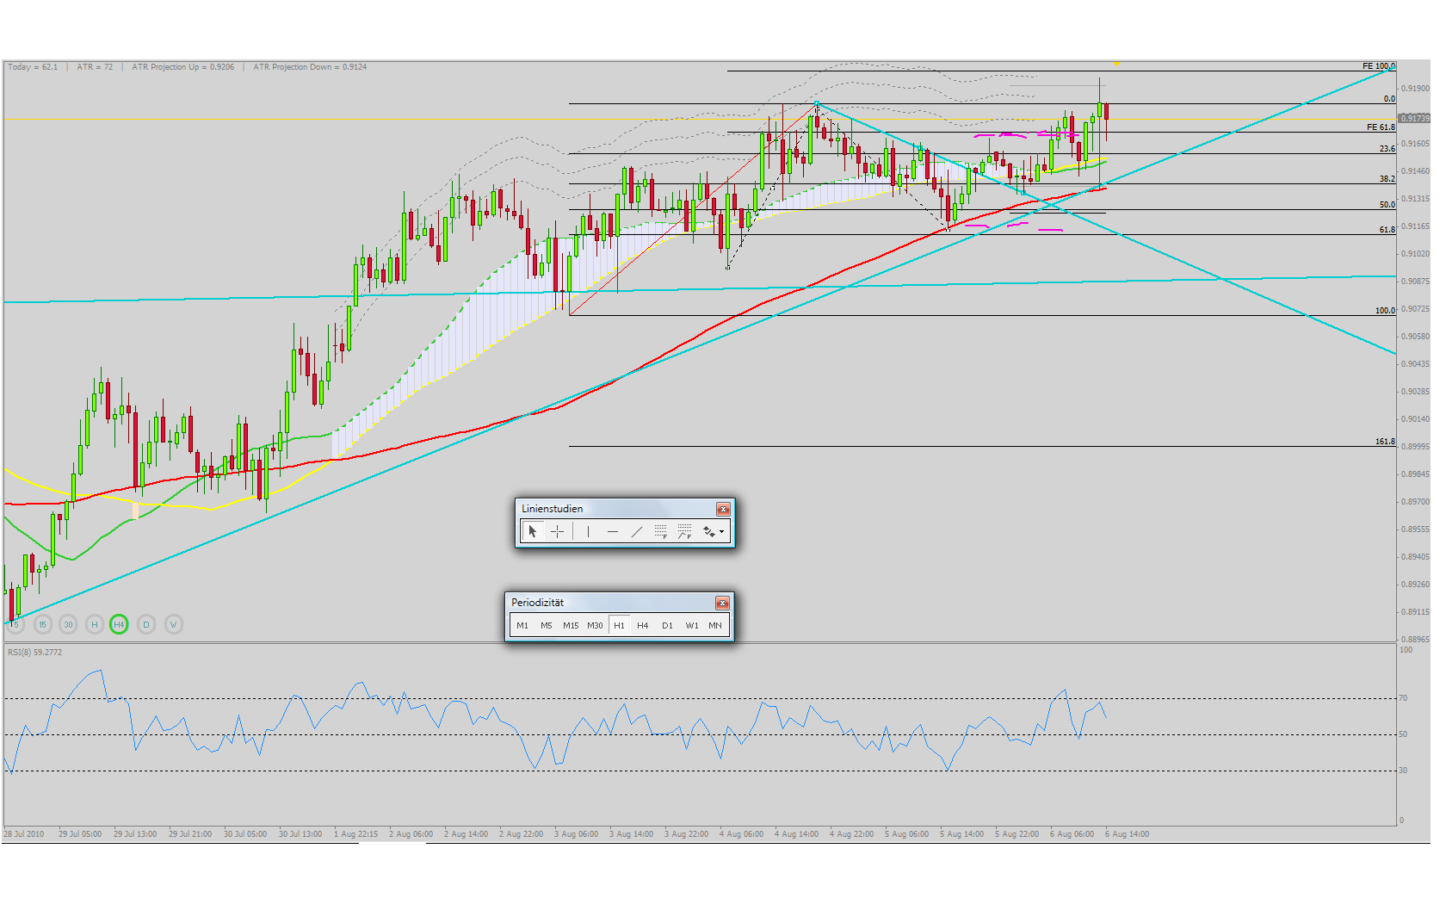
Task: Click the ATR Projection Down = 0.9124 text
Action: point(310,66)
